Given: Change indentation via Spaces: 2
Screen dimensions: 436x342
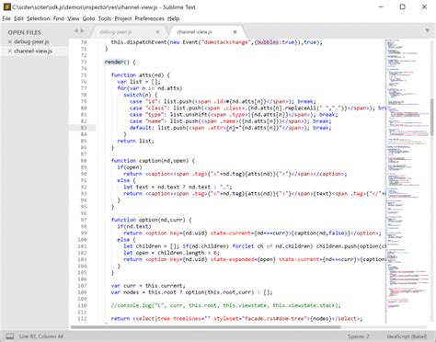Looking at the screenshot, I should 359,336.
